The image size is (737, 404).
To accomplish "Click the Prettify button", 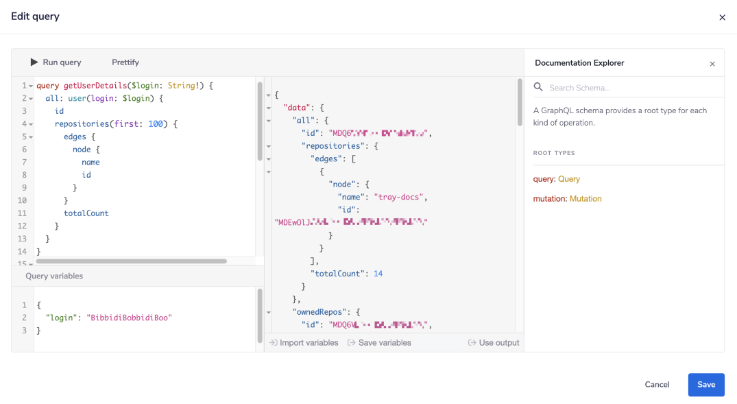I will coord(125,62).
